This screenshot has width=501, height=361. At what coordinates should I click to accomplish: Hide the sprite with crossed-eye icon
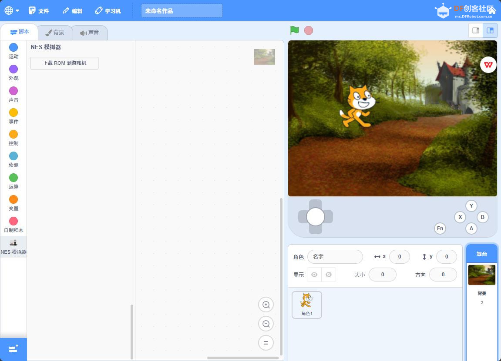[x=329, y=275]
